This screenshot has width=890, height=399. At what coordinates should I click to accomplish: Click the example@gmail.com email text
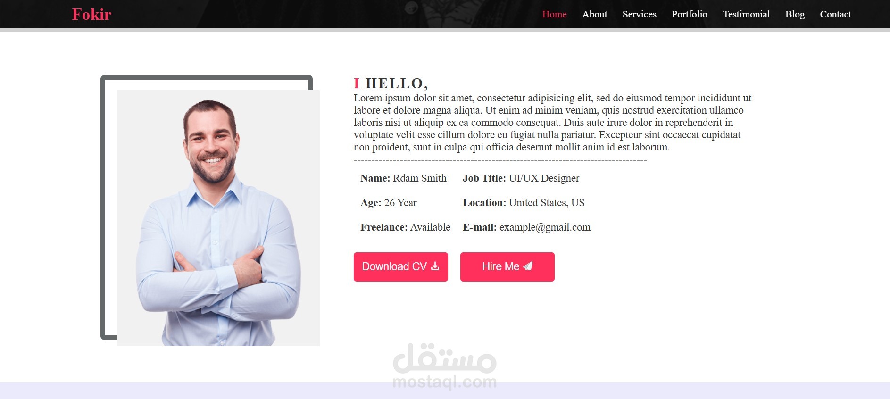click(x=545, y=227)
